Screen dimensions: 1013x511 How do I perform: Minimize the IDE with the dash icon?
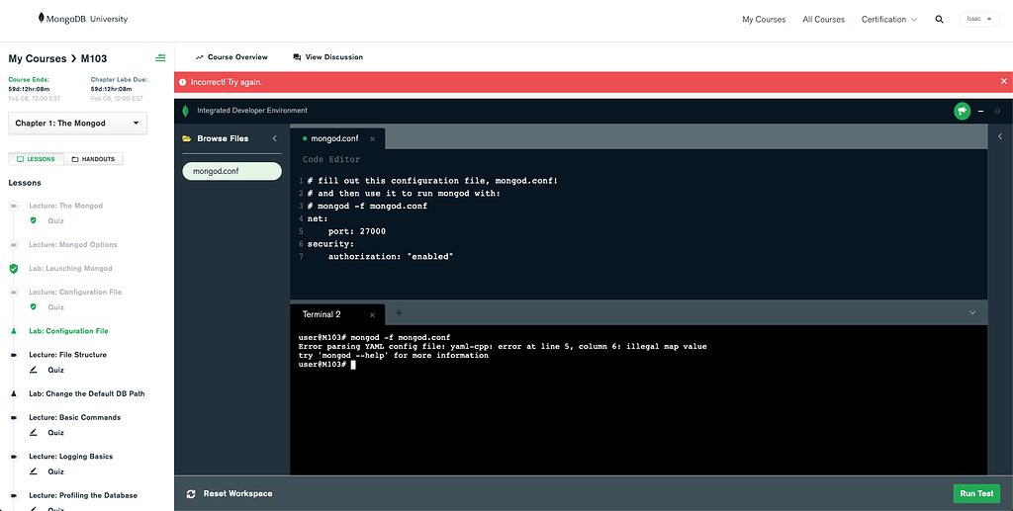click(x=980, y=111)
